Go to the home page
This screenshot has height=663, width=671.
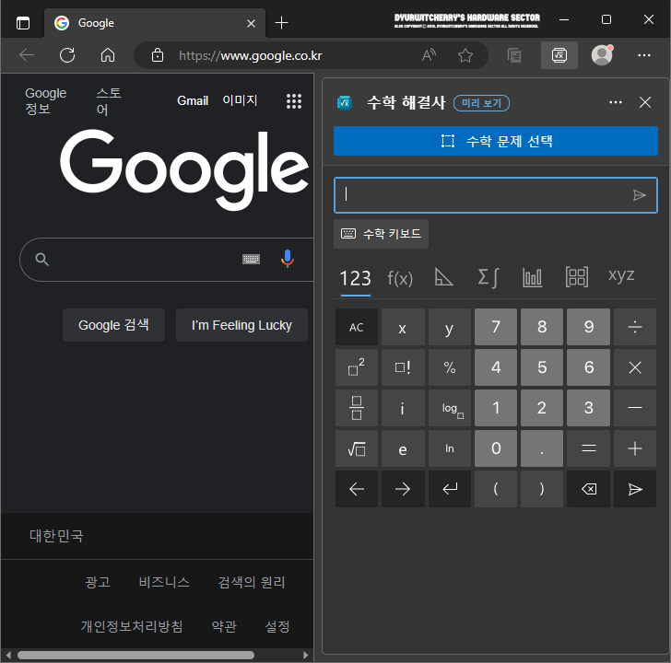point(108,55)
